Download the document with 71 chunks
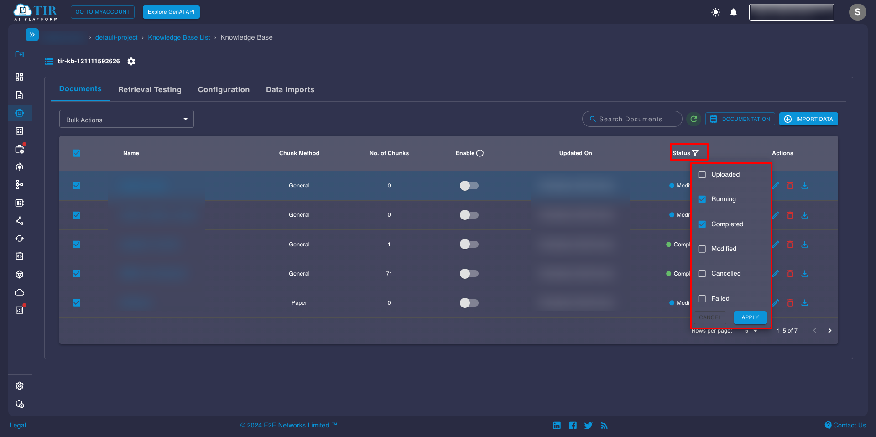The width and height of the screenshot is (876, 437). 804,274
